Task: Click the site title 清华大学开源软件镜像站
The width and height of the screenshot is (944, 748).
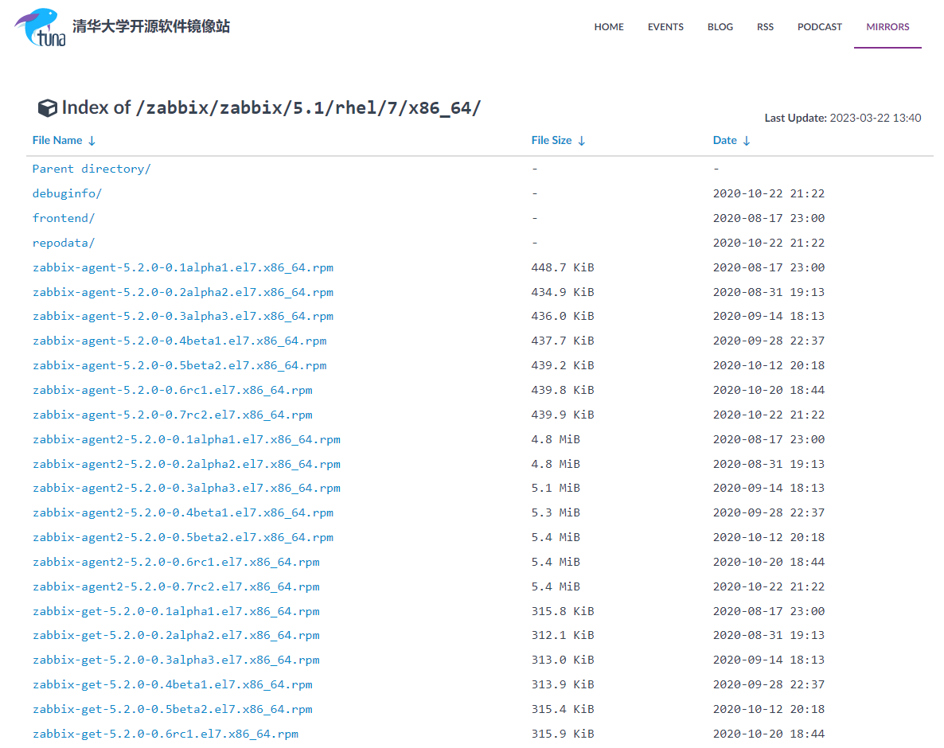Action: click(x=151, y=26)
